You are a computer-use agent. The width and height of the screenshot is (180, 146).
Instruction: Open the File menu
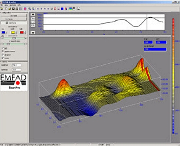click(2, 5)
